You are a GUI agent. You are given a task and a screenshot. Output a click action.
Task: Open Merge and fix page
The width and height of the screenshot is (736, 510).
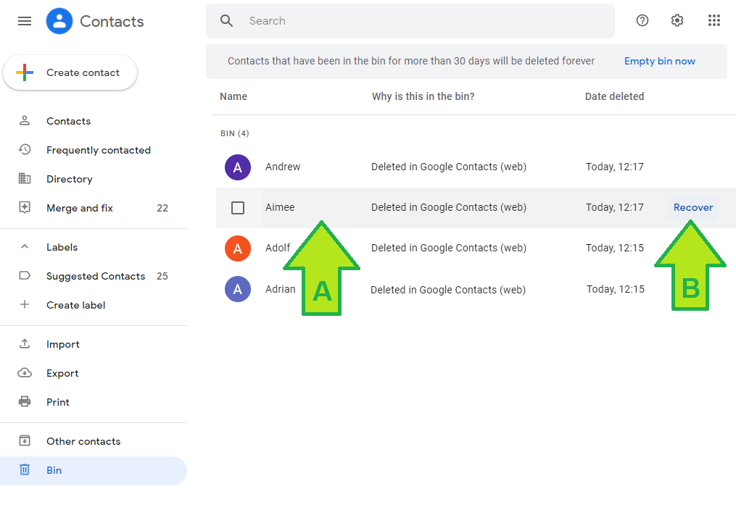tap(80, 208)
